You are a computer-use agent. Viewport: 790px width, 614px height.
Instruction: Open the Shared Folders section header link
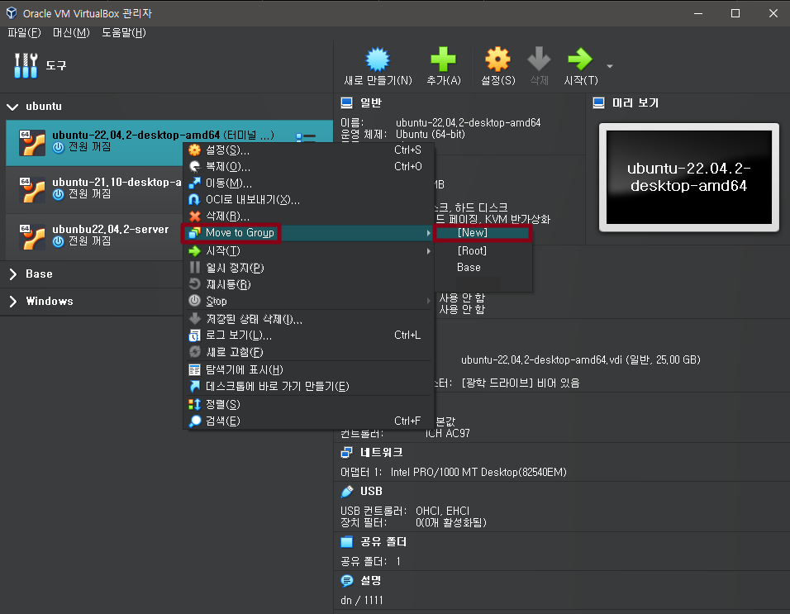pos(383,542)
